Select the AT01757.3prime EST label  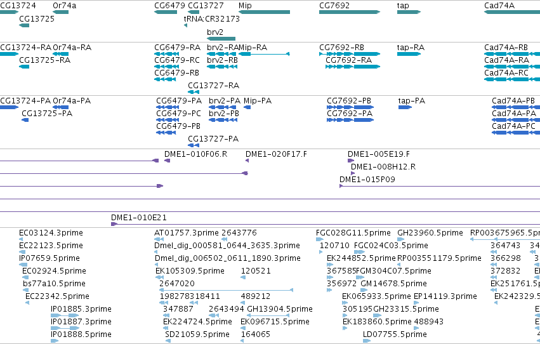187,233
